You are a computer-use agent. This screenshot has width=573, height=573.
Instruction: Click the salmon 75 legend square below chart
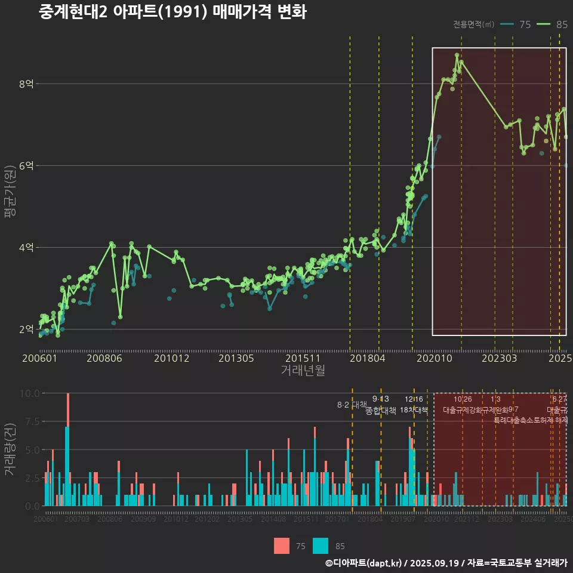point(282,546)
